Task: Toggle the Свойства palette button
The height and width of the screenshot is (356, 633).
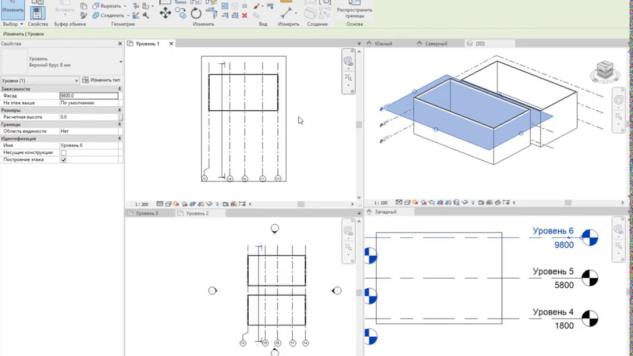Action: (x=38, y=12)
